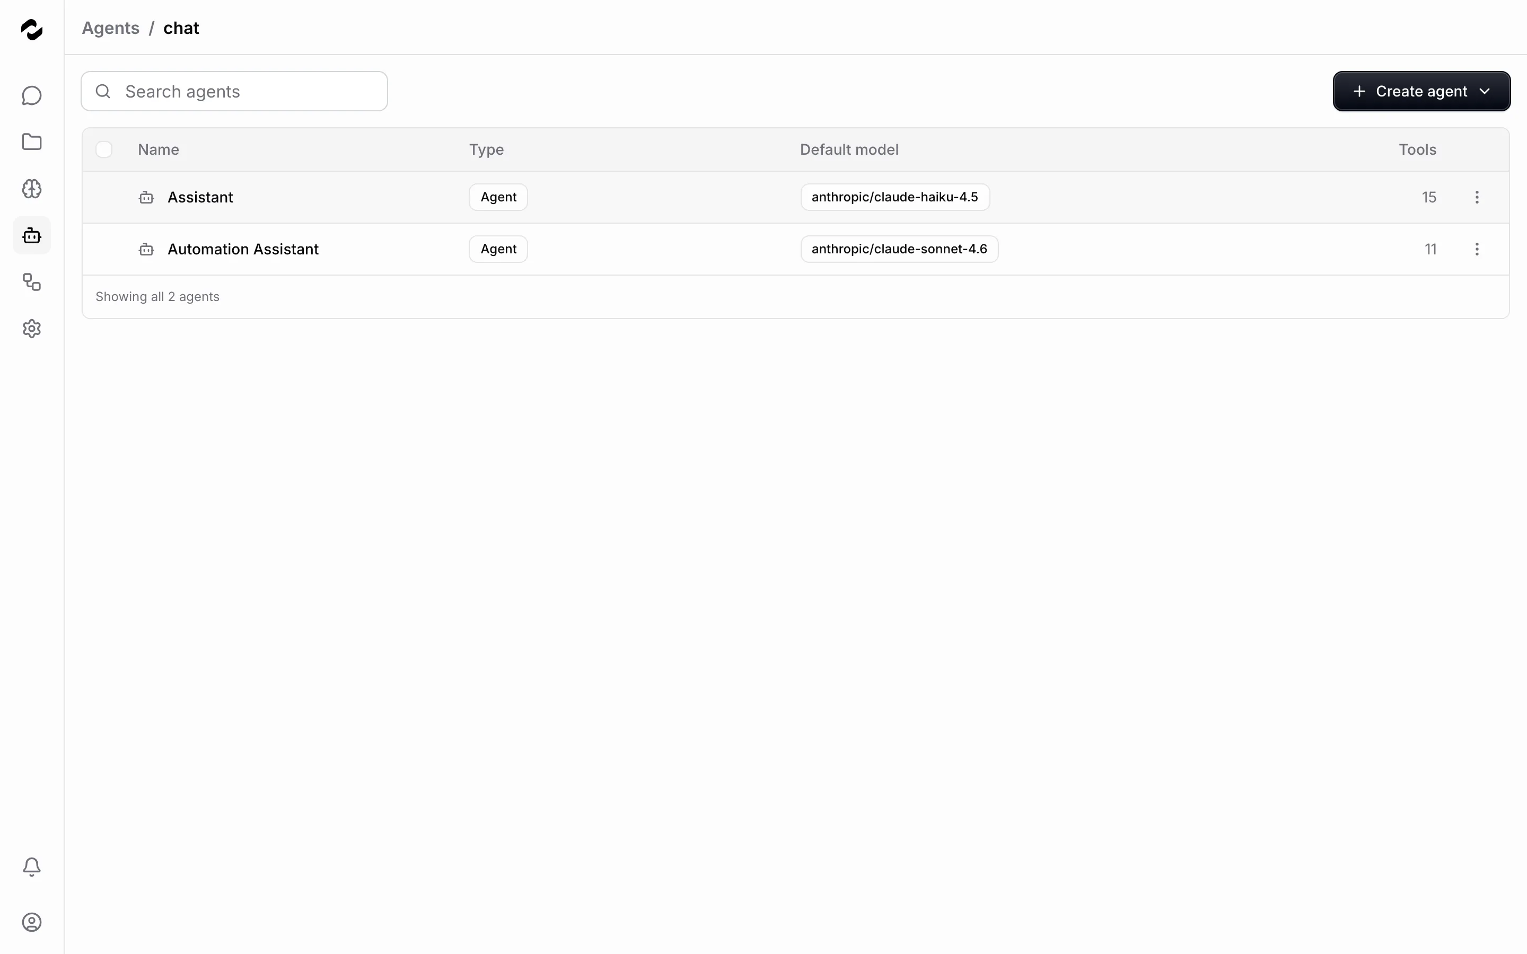
Task: Click robot icon beside Assistant row
Action: click(146, 198)
